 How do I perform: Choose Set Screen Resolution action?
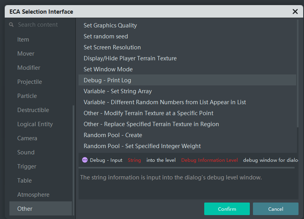coord(112,47)
